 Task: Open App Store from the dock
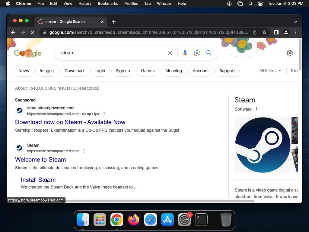[x=167, y=220]
